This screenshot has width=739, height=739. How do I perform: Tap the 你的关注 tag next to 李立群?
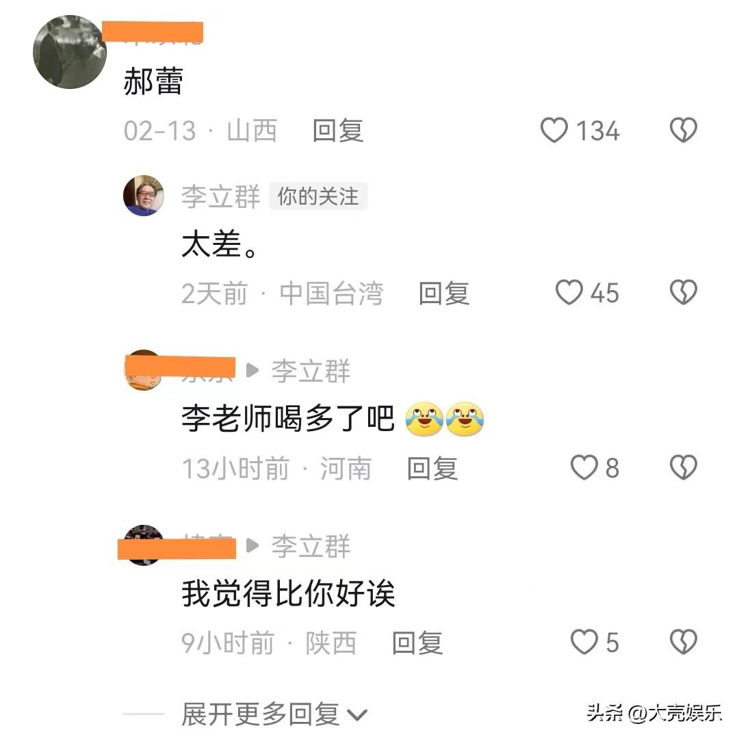coord(318,196)
